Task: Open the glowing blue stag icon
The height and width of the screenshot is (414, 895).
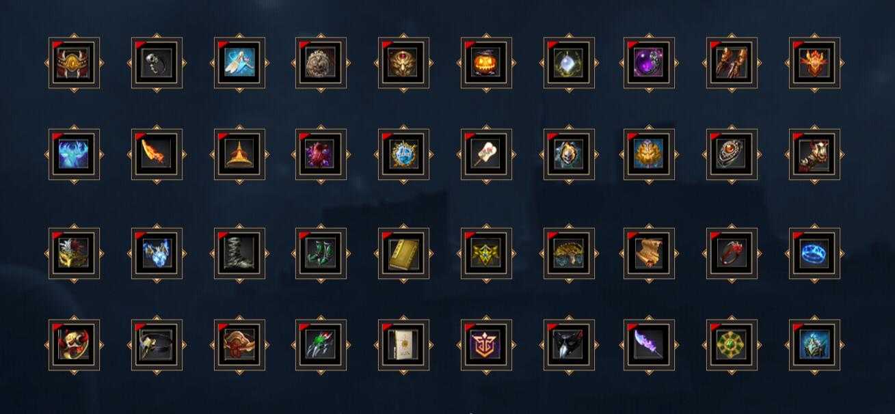Action: [x=74, y=154]
